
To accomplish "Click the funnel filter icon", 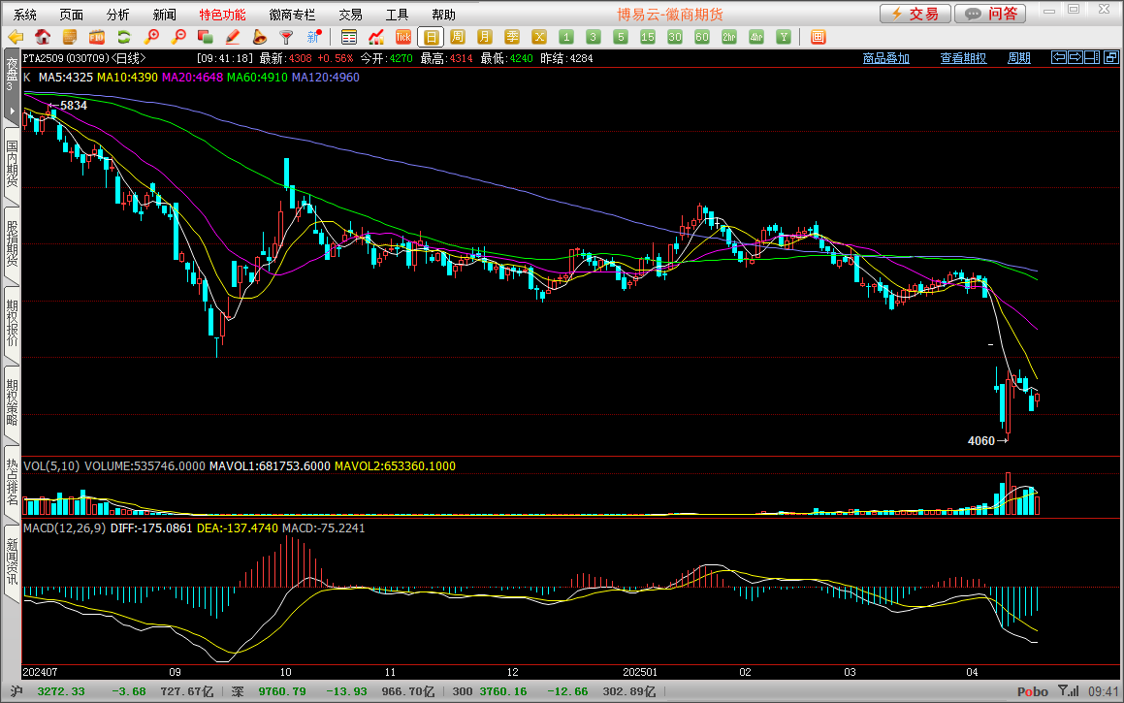I will pyautogui.click(x=286, y=37).
